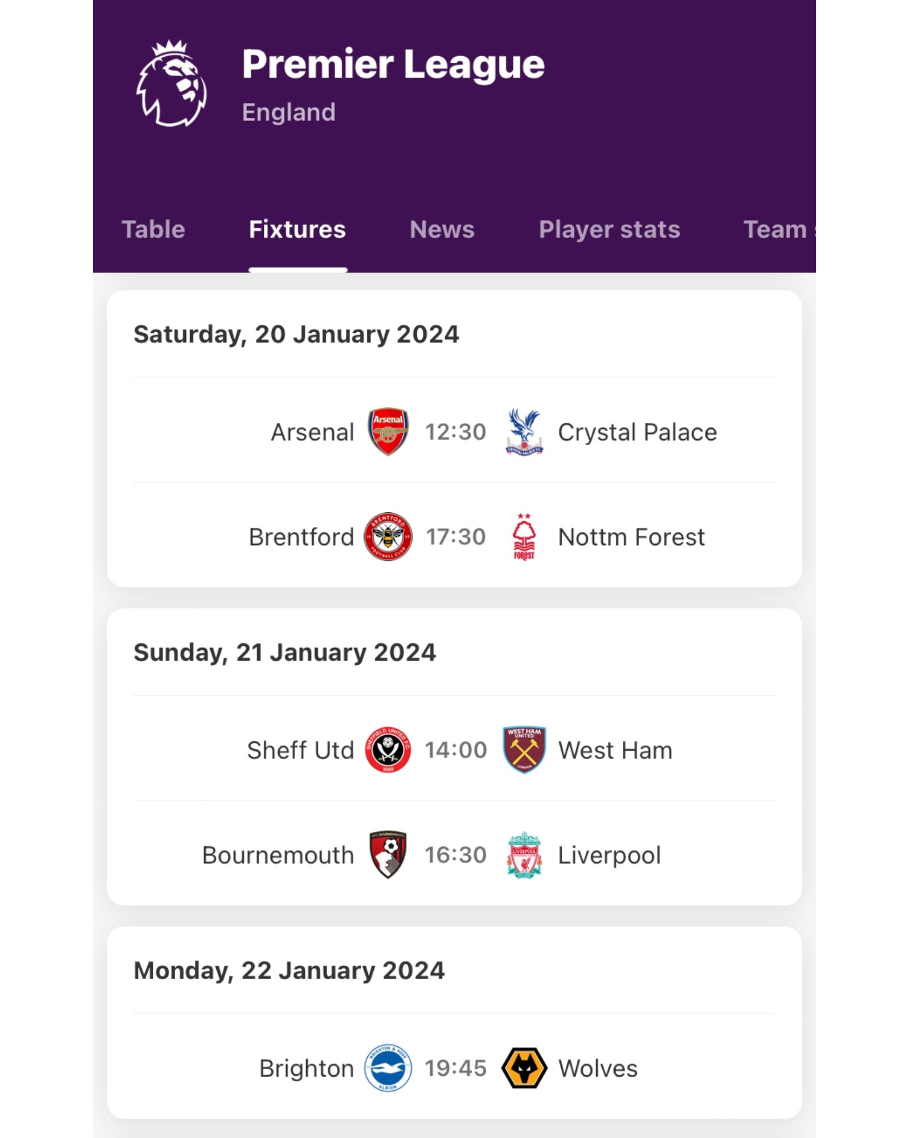
Task: Tap the Wolves club crest
Action: pyautogui.click(x=524, y=1068)
